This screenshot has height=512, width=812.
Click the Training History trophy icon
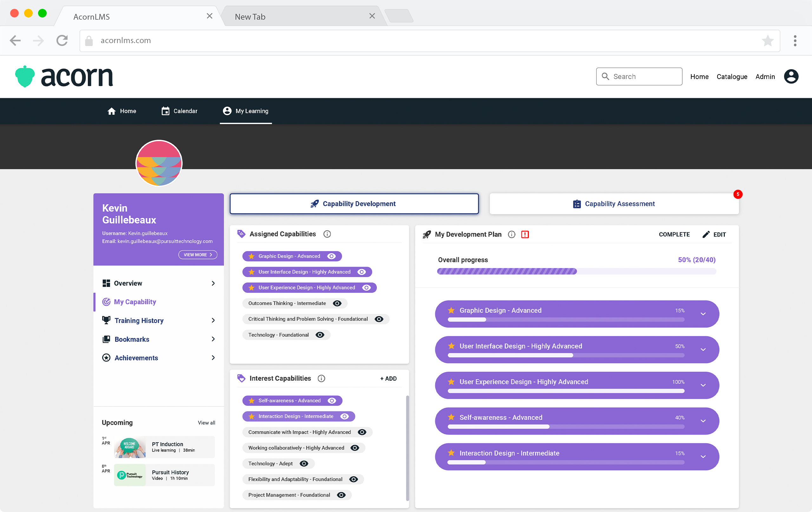[106, 320]
